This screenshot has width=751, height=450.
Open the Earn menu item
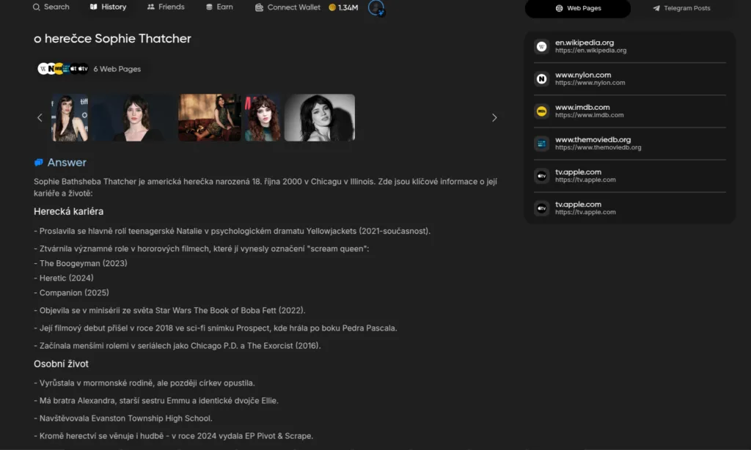[219, 7]
